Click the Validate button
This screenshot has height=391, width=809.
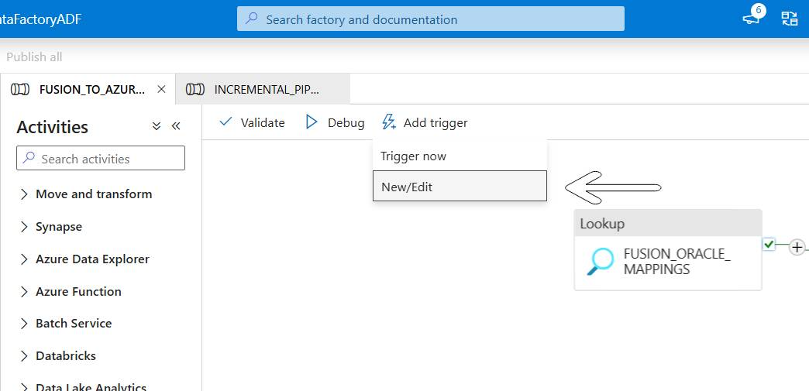[x=252, y=122]
